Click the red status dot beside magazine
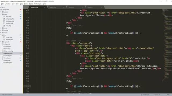Screen dimensions: 172x96 click(x=21, y=10)
